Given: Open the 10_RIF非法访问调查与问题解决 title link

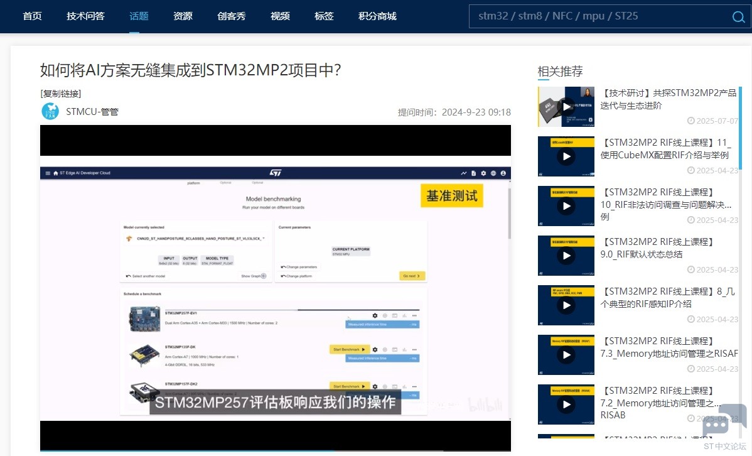Looking at the screenshot, I should [x=665, y=205].
